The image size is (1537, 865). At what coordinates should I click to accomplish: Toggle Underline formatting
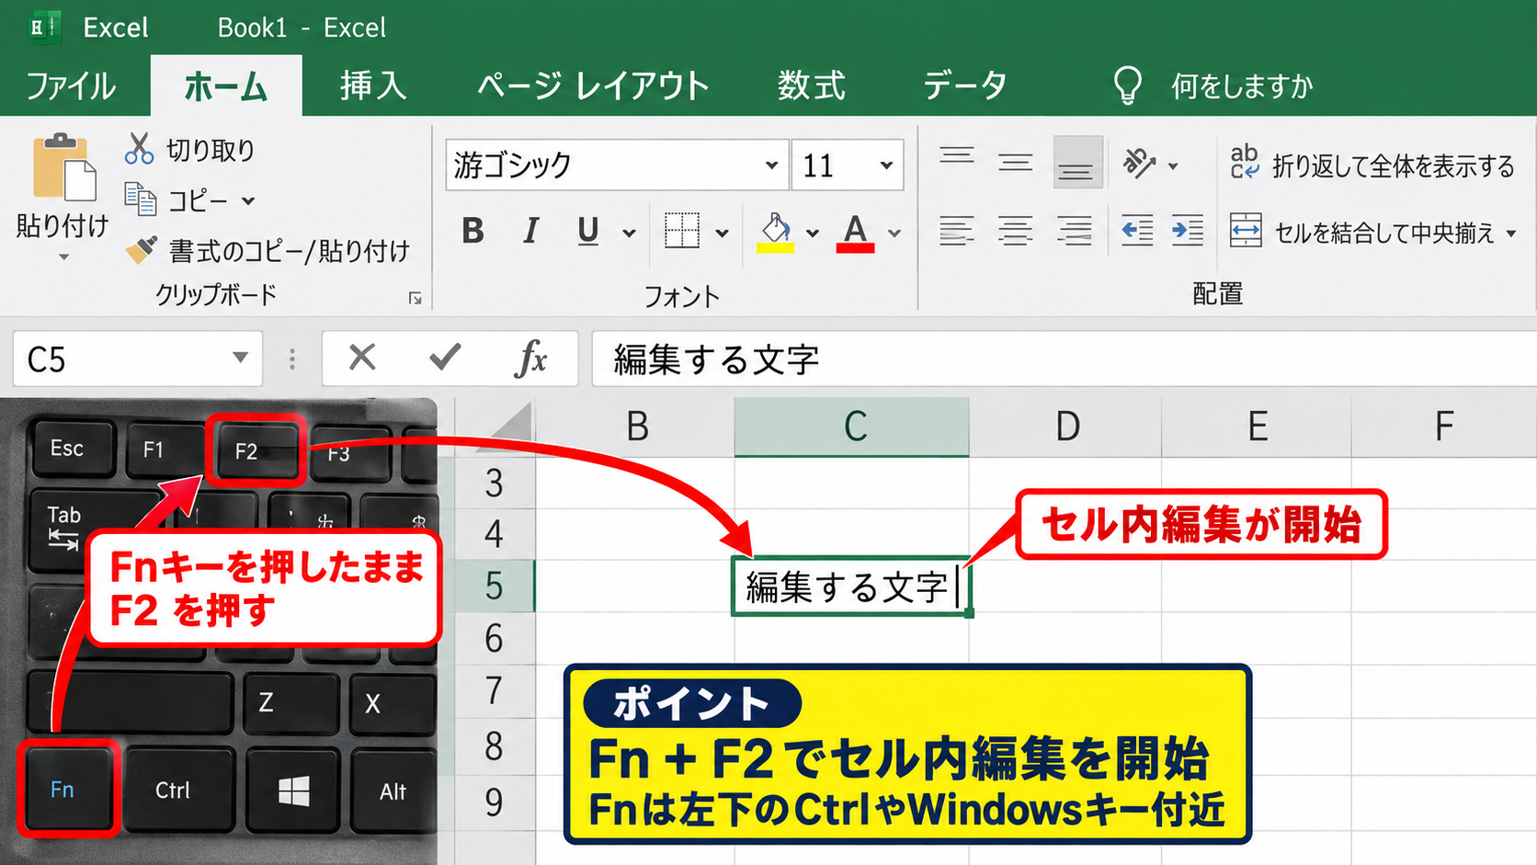tap(588, 231)
